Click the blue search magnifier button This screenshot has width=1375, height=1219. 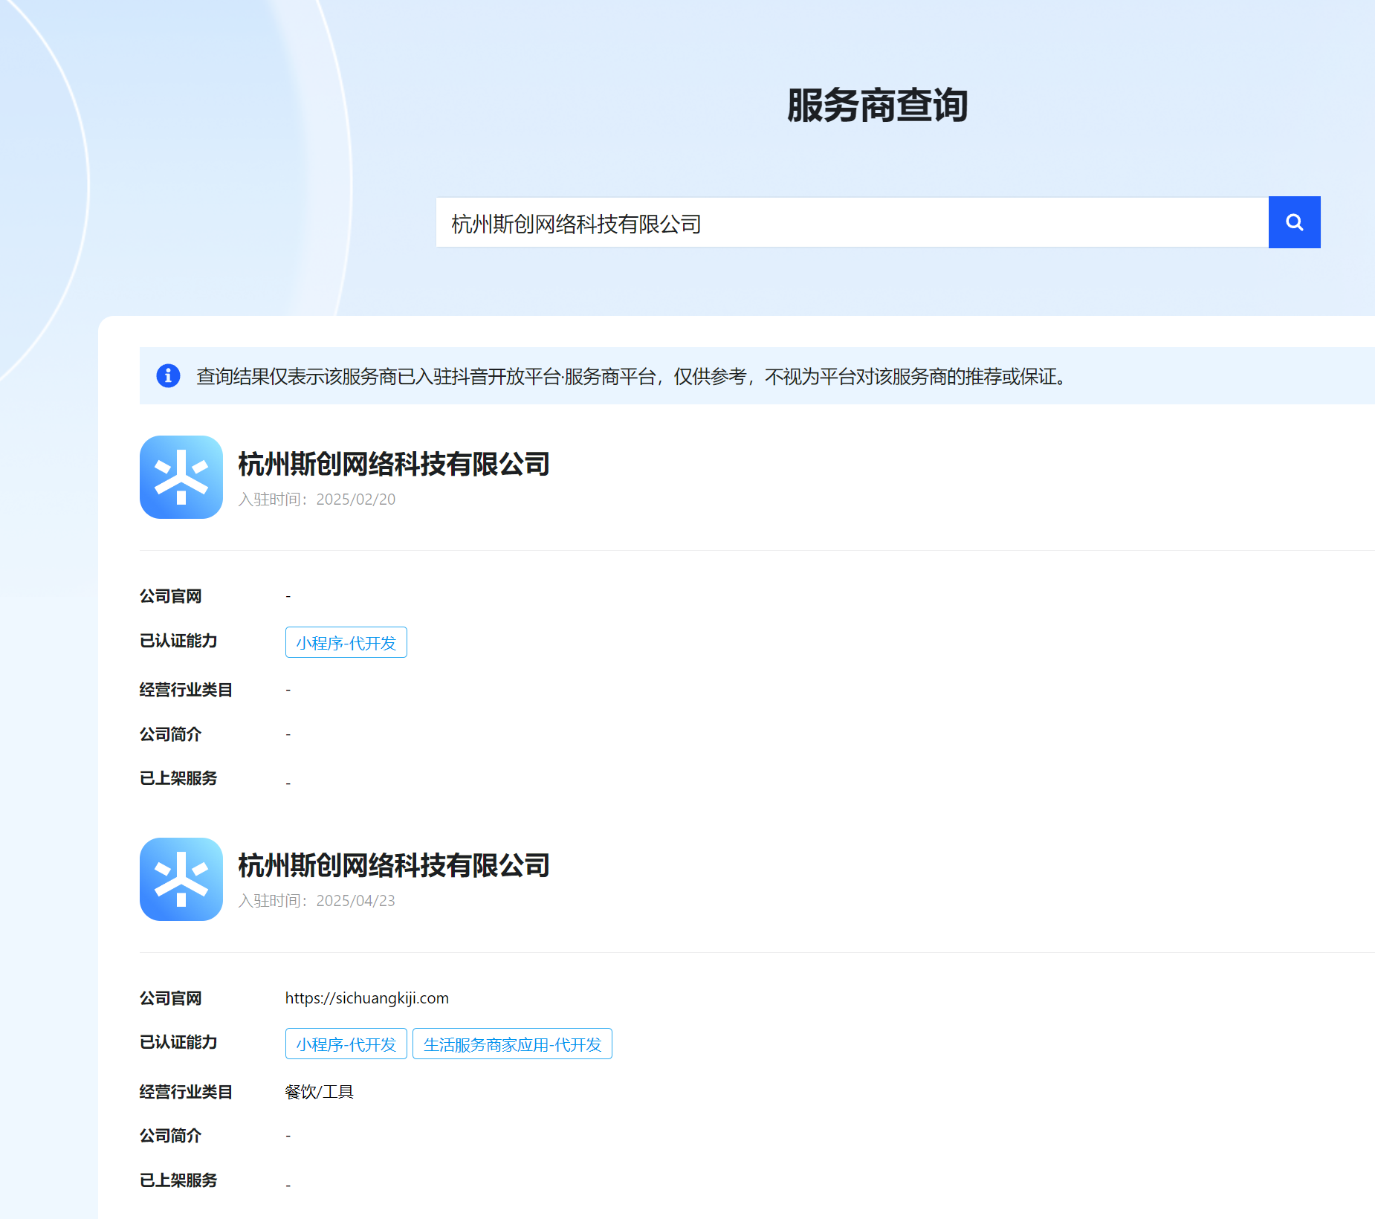[x=1294, y=222]
